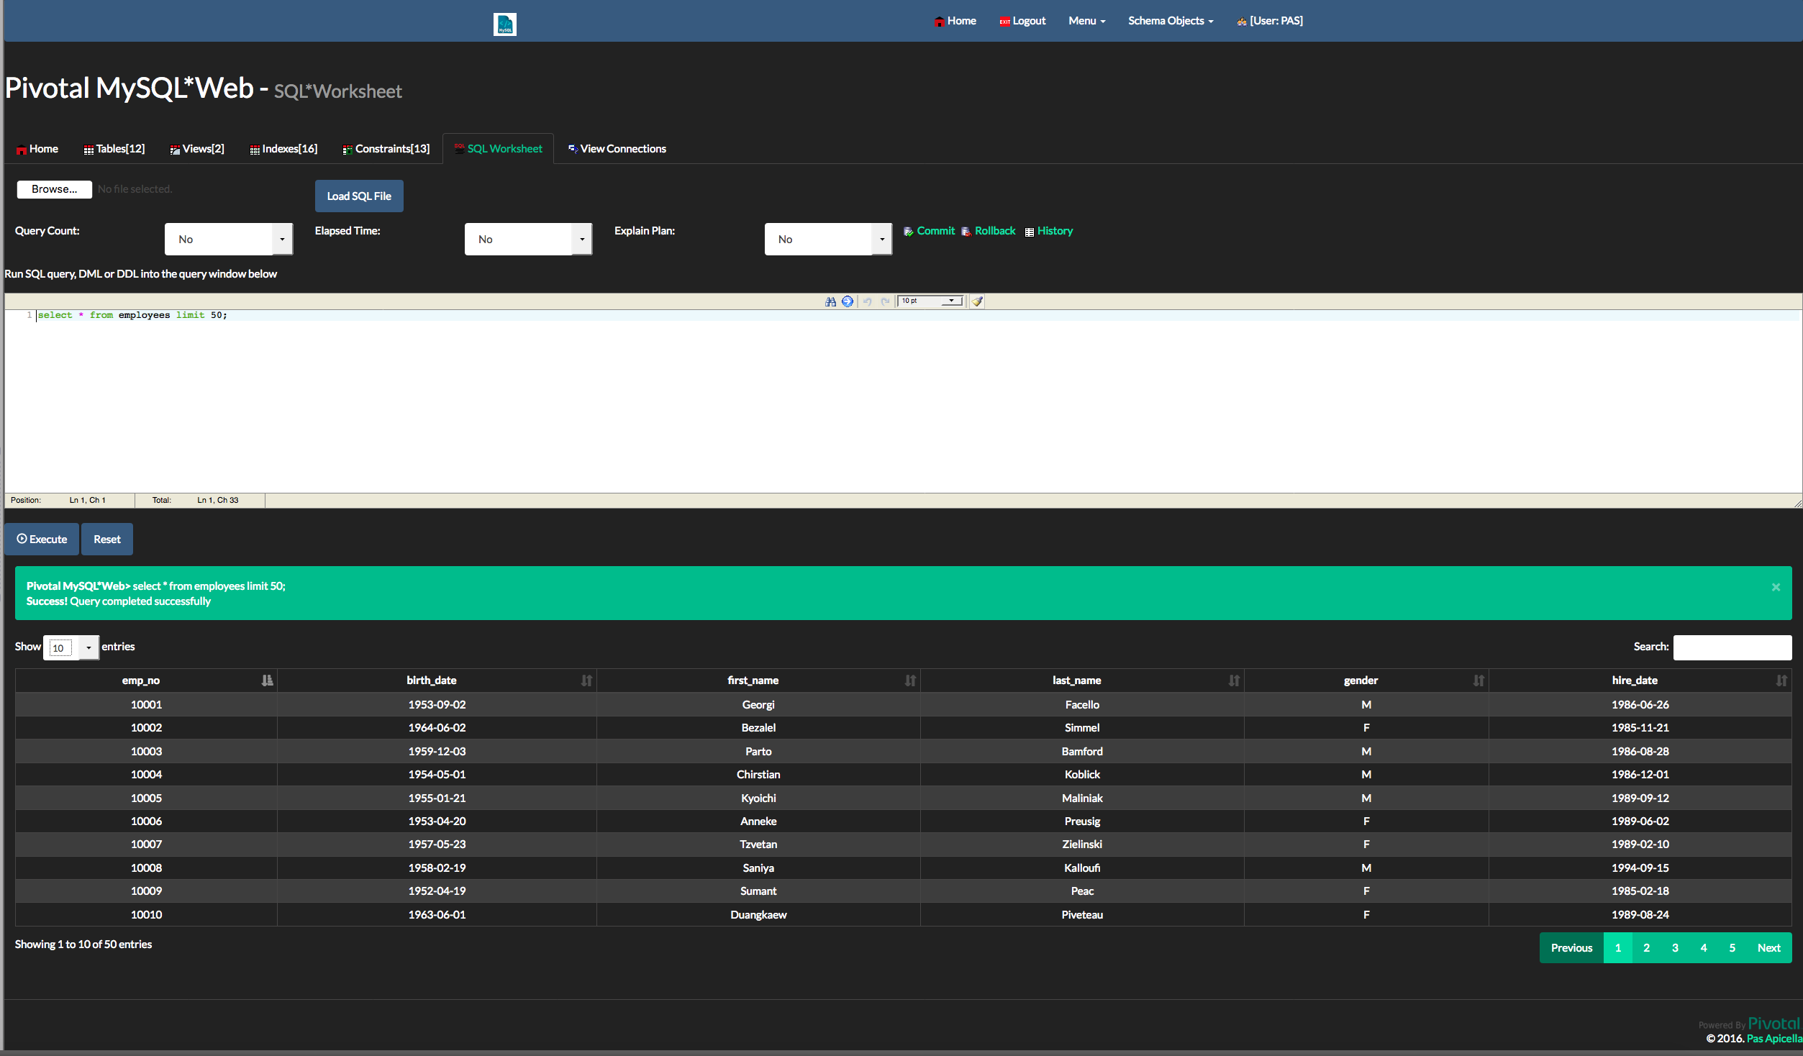The width and height of the screenshot is (1803, 1056).
Task: Click birth_date cell 1954-05-01
Action: (x=437, y=775)
